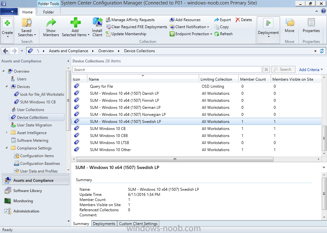Viewport: 327px width, 233px height.
Task: Click the Copy icon in ribbon
Action: coord(217,27)
